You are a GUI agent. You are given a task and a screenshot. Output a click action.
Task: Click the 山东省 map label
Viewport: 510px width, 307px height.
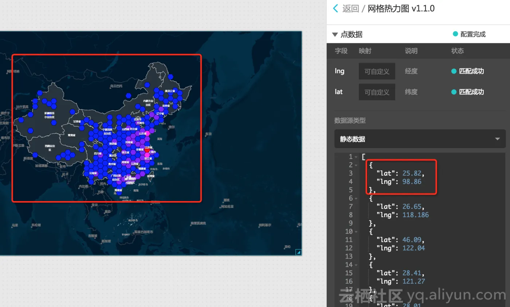tap(142, 134)
